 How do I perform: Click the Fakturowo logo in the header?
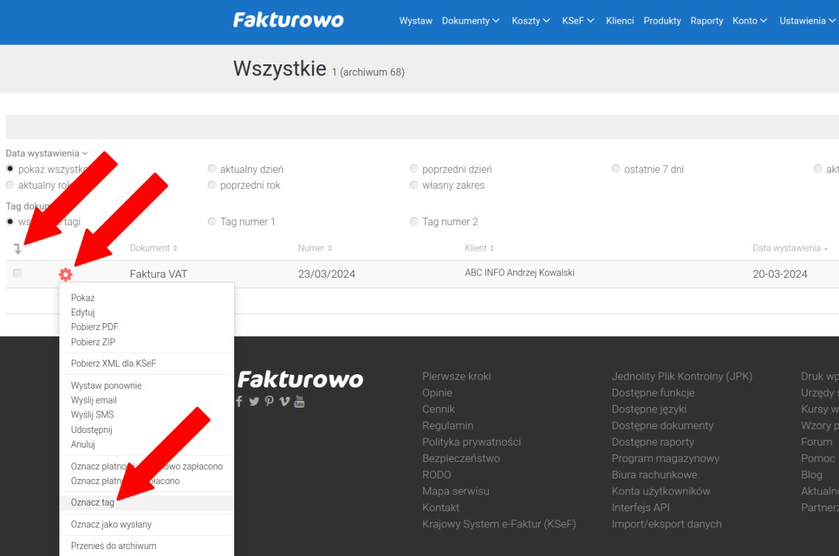point(288,20)
